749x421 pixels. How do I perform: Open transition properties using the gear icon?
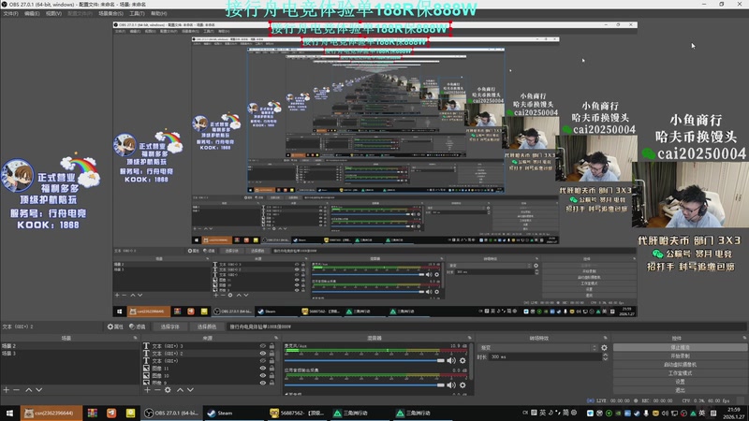604,348
